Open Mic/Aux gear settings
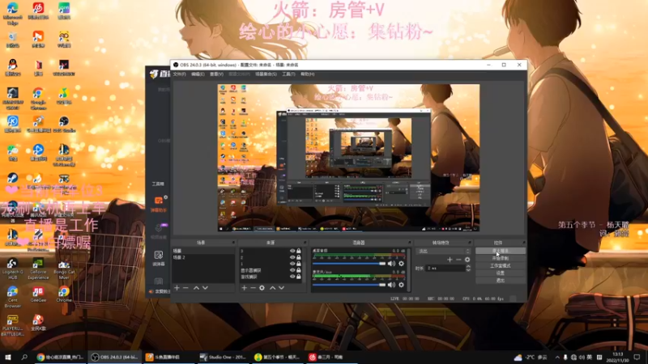This screenshot has width=648, height=364. [401, 285]
